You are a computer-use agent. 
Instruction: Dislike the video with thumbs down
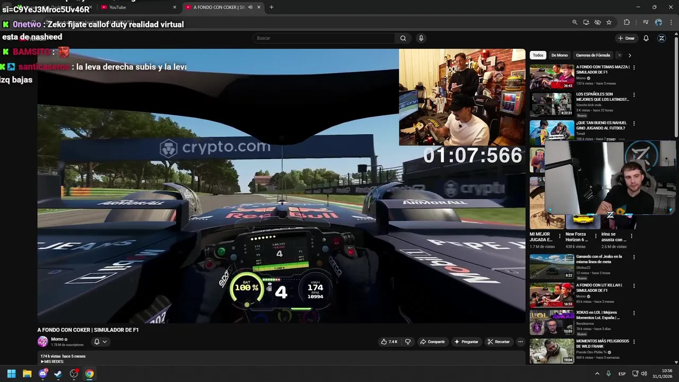coord(408,342)
